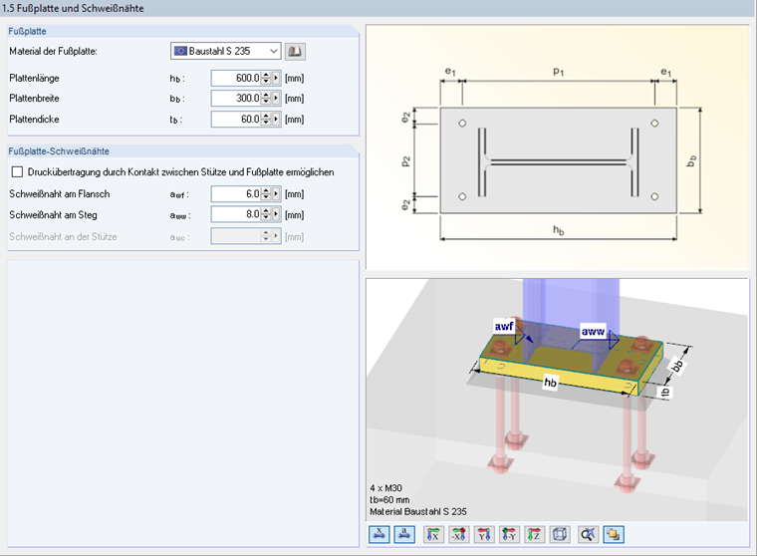
Task: Set view against X direction
Action: pyautogui.click(x=458, y=535)
